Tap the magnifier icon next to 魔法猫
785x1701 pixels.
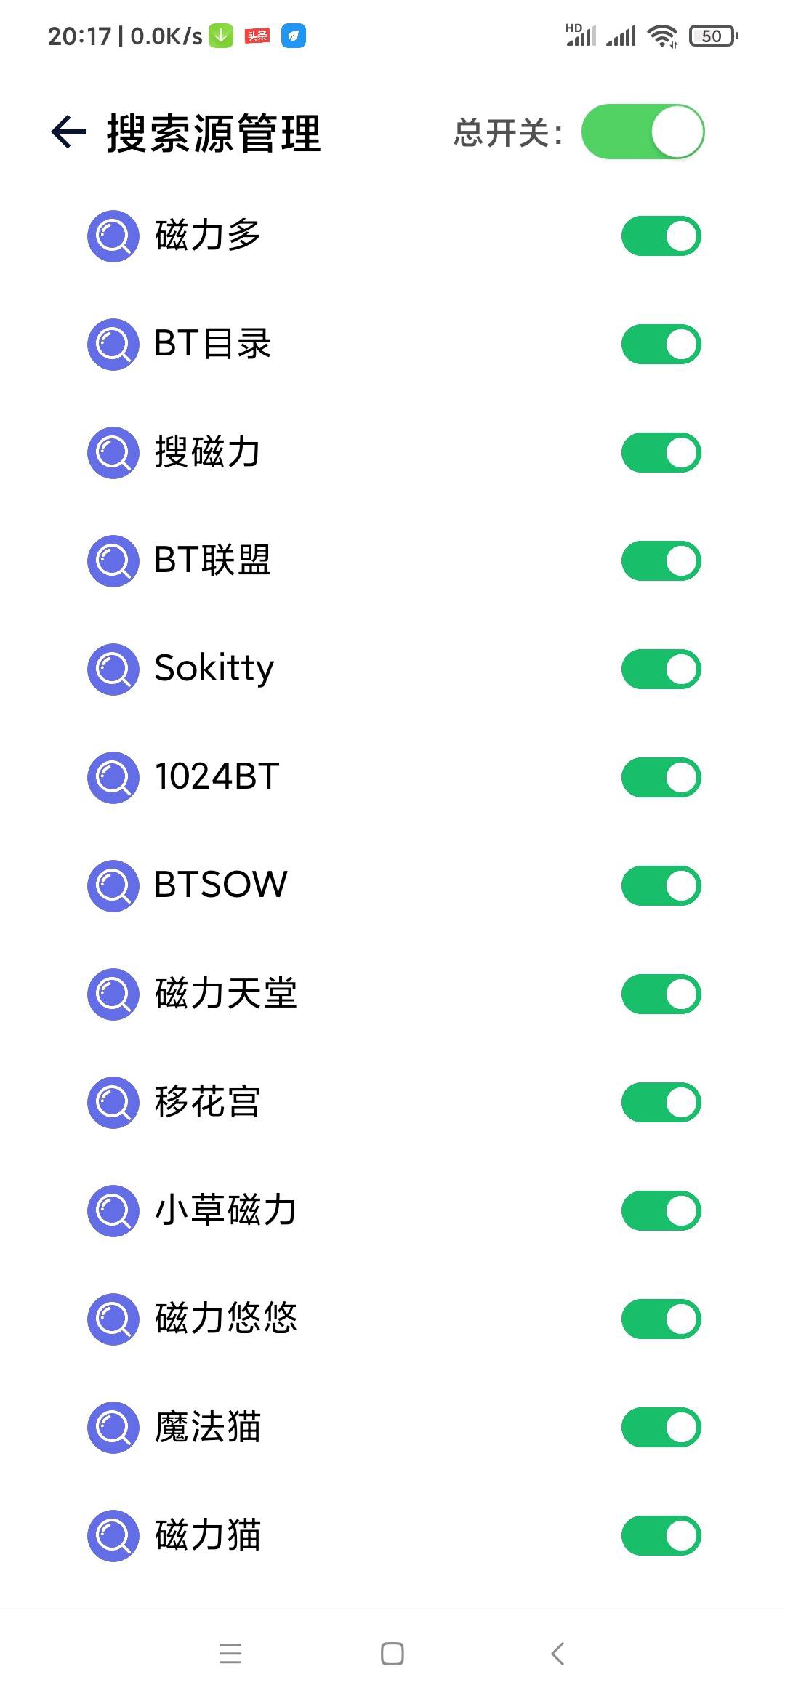click(x=113, y=1428)
